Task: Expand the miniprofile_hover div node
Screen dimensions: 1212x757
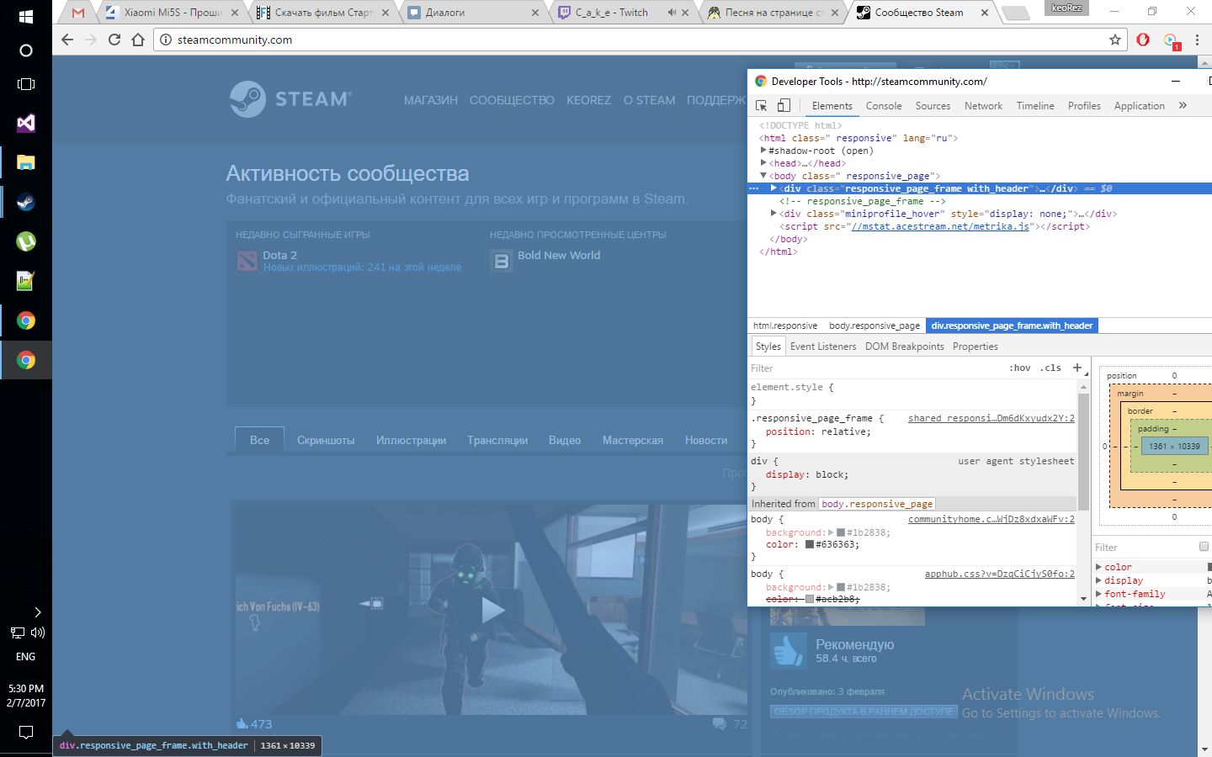Action: [773, 214]
